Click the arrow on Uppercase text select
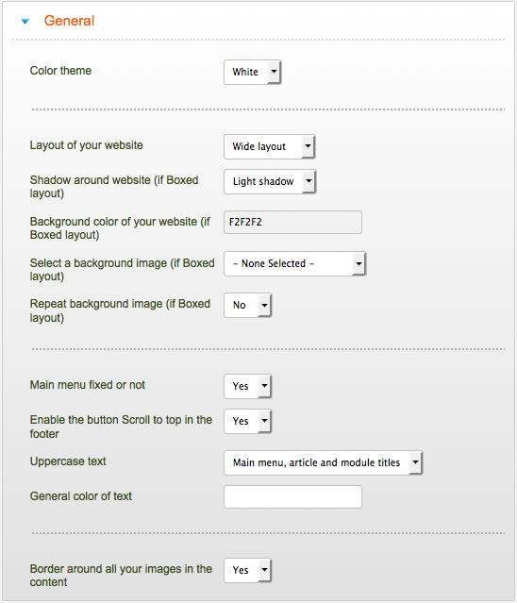The width and height of the screenshot is (517, 603). point(415,462)
